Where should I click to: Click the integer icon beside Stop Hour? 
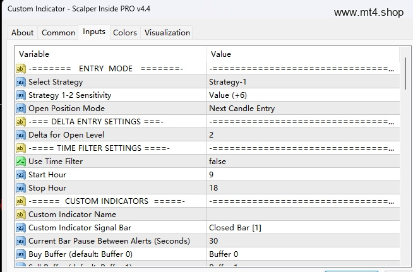pos(21,188)
